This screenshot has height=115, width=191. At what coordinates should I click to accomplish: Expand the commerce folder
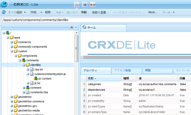tap(12, 42)
